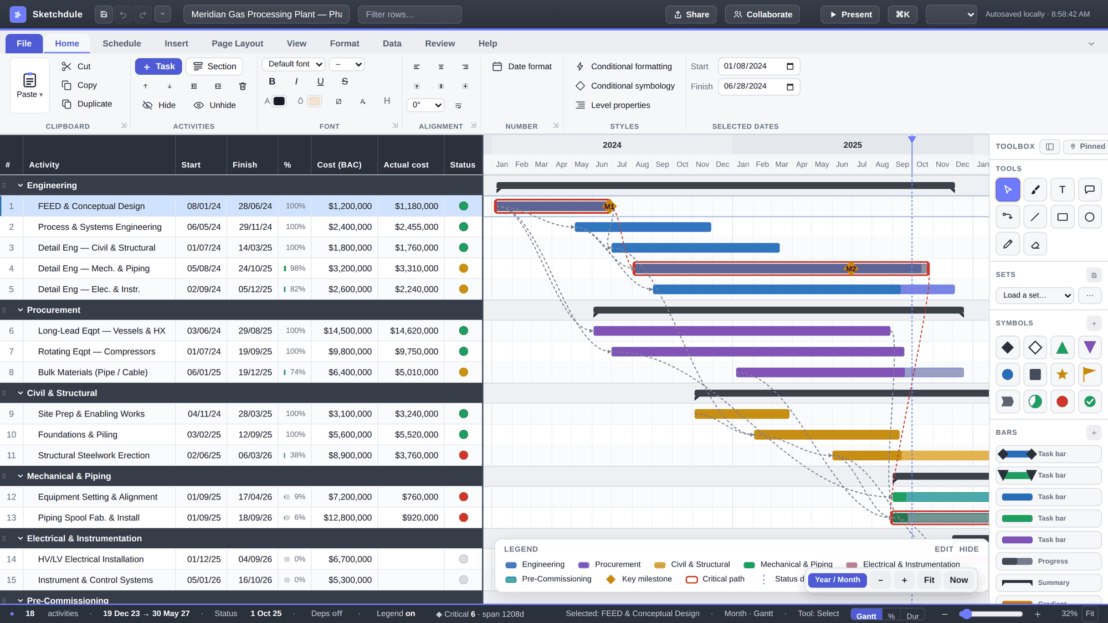Viewport: 1108px width, 623px height.
Task: Adjust the zoom slider in status bar
Action: 992,614
